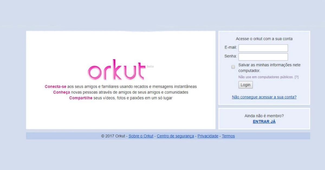Open the 'Sobre o Orkut' footer link
Screen dimensions: 325x170
[x=141, y=136]
